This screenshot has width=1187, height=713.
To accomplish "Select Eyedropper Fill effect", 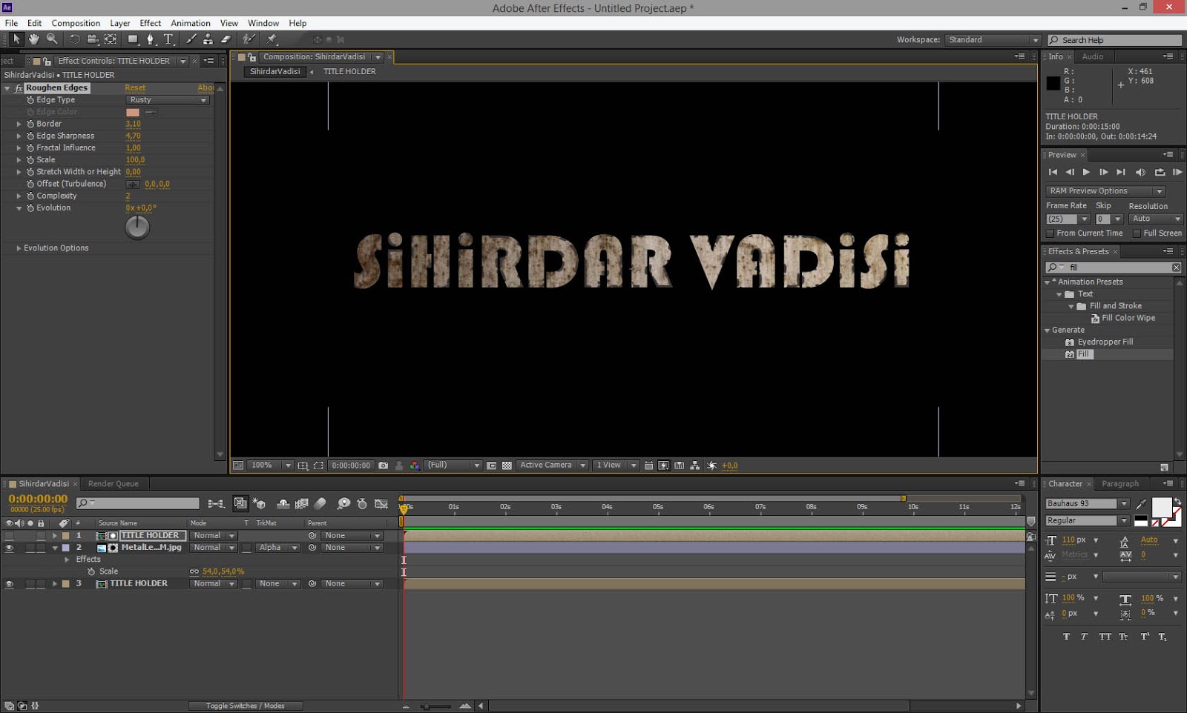I will click(1105, 342).
